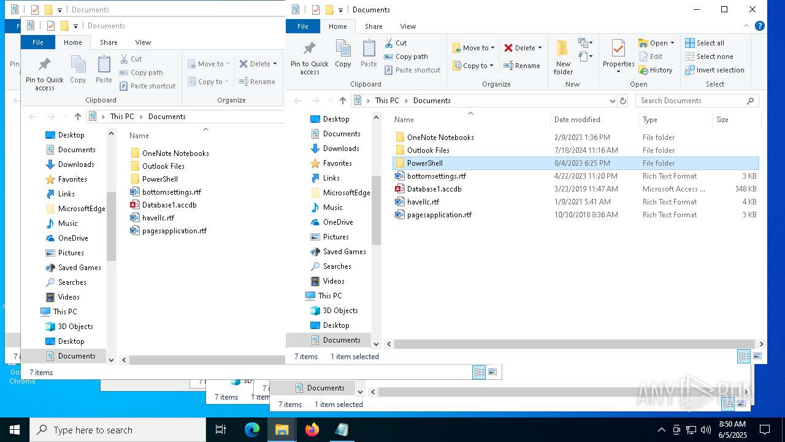785x442 pixels.
Task: Click the front window horizontal scrollbar
Action: point(575,344)
